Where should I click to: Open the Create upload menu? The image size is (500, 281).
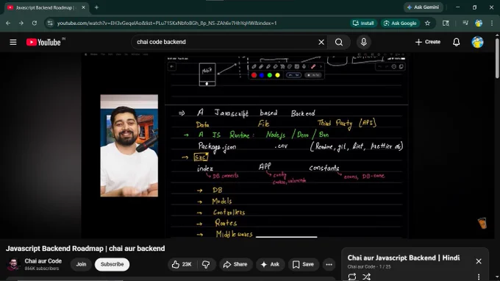[428, 42]
